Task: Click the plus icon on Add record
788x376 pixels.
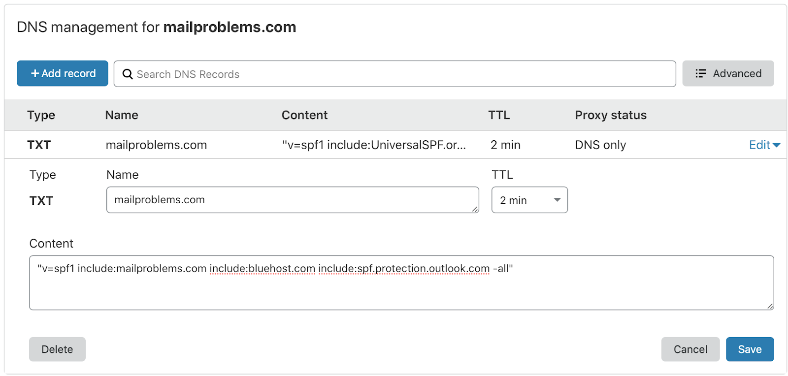Action: tap(35, 73)
